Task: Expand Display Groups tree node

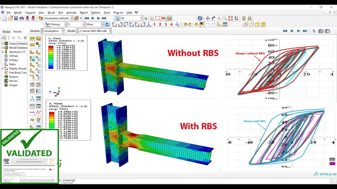Action: coord(3,69)
